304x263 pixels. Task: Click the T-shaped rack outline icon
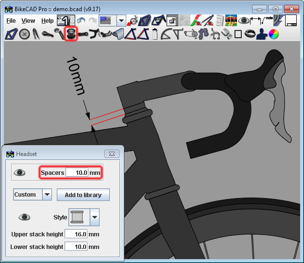178,34
